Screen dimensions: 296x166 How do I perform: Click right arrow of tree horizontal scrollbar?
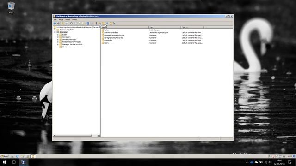tap(99, 136)
